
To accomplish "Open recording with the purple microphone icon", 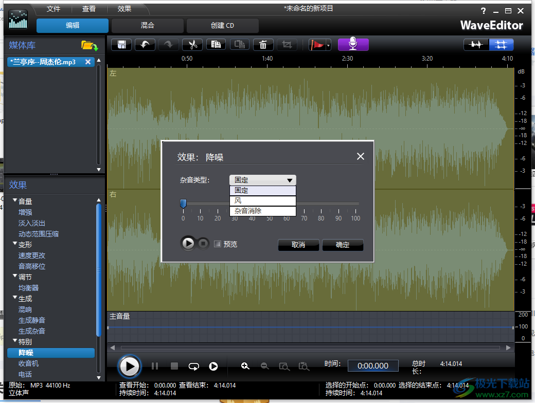I will point(353,45).
